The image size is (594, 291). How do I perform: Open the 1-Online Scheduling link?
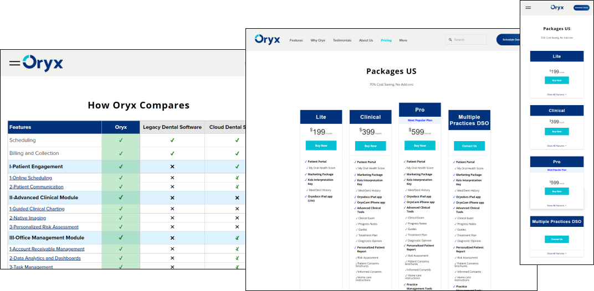coord(30,178)
